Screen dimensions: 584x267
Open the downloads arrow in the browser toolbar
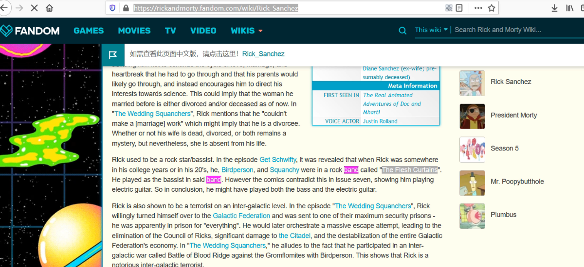tap(554, 8)
